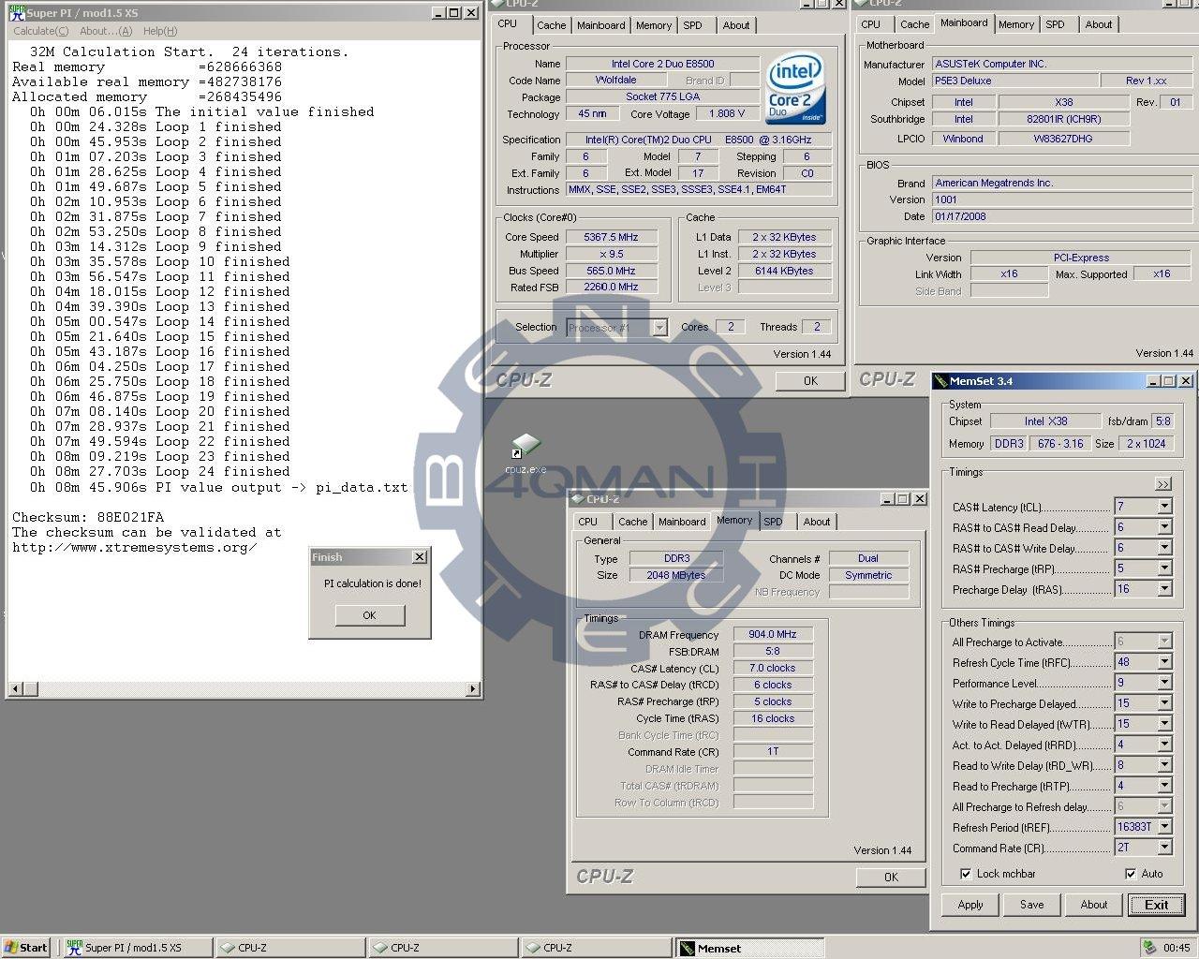
Task: Click the motherboard Model field P5E3 Deluxe
Action: pyautogui.click(x=1014, y=81)
